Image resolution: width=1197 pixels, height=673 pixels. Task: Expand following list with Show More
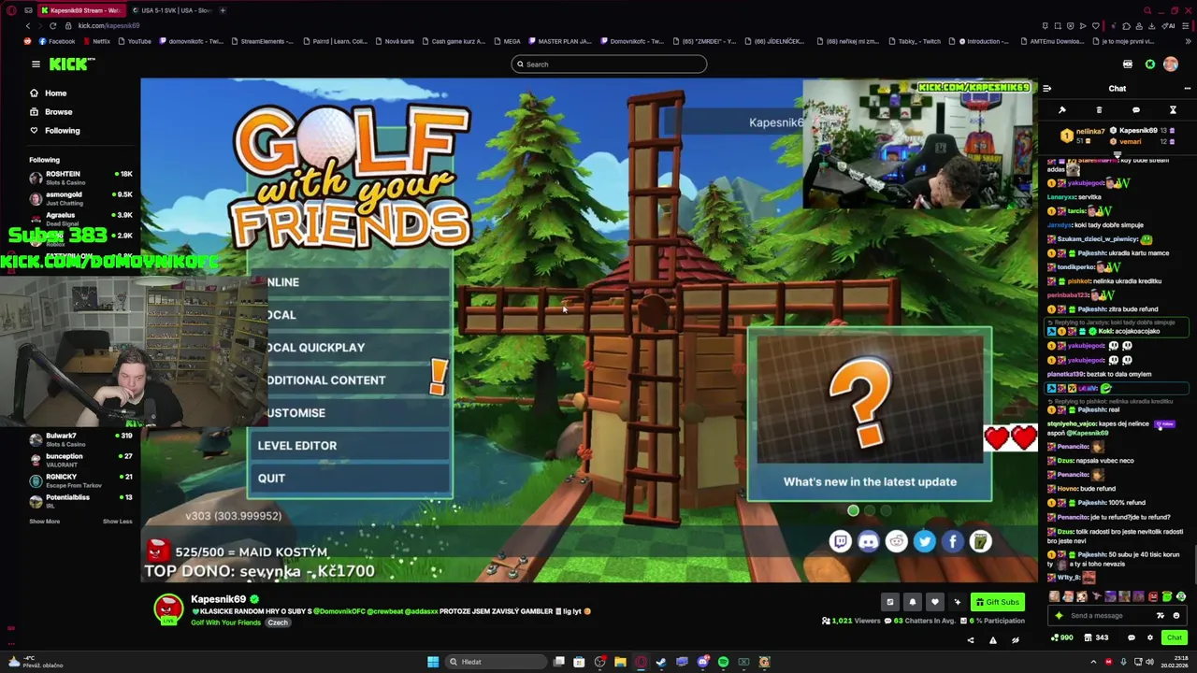click(44, 521)
